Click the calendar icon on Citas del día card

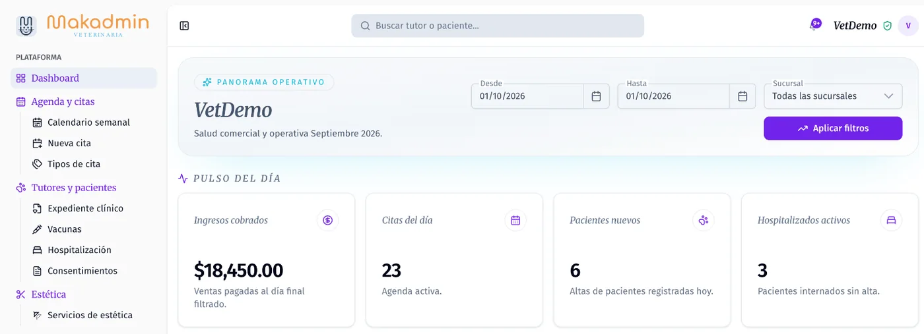(x=515, y=220)
